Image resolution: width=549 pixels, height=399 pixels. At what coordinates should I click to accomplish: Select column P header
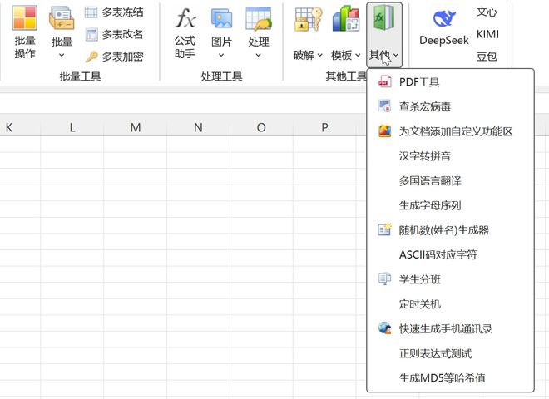coord(324,127)
